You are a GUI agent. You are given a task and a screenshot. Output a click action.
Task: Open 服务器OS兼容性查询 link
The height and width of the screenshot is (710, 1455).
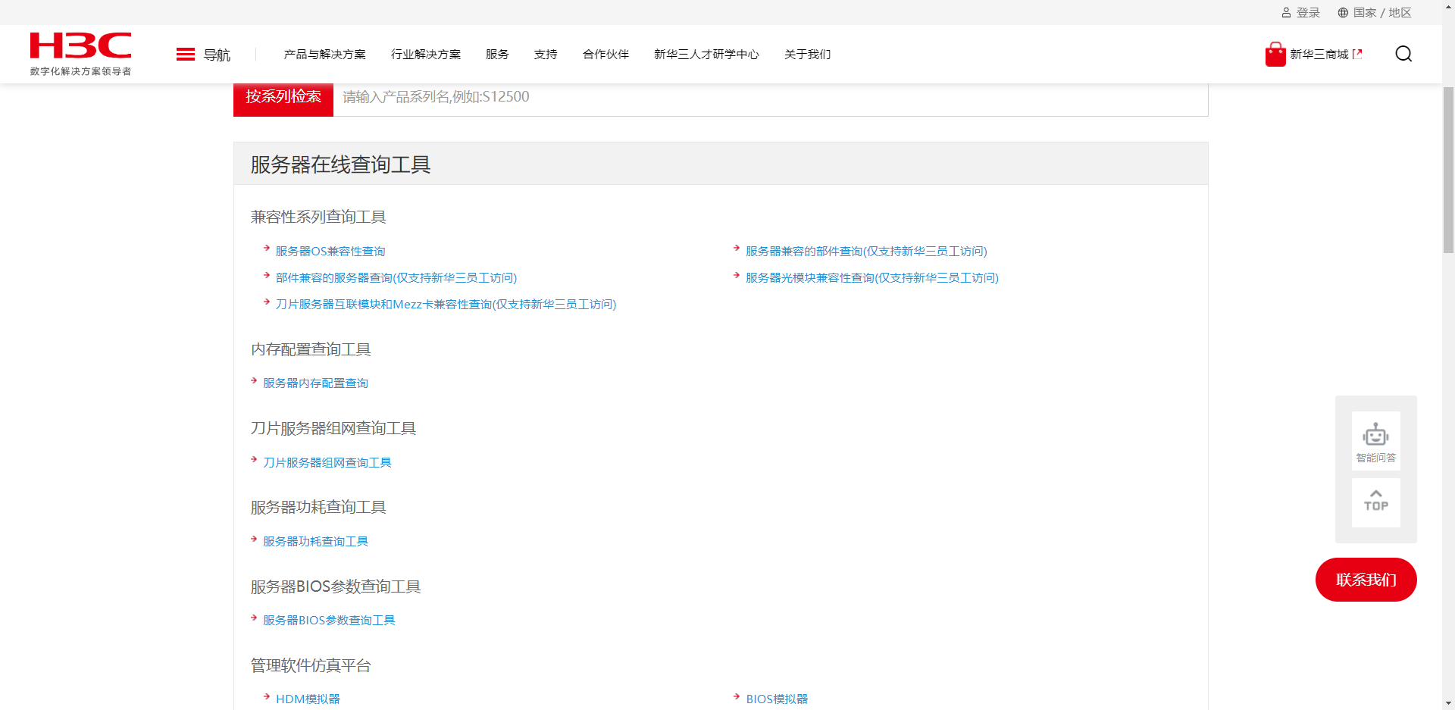pyautogui.click(x=330, y=252)
